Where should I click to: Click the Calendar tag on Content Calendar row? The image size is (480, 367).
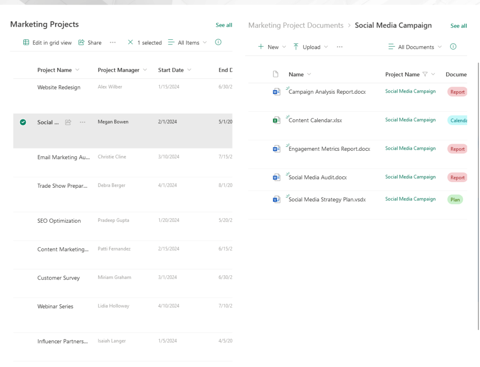(x=457, y=120)
